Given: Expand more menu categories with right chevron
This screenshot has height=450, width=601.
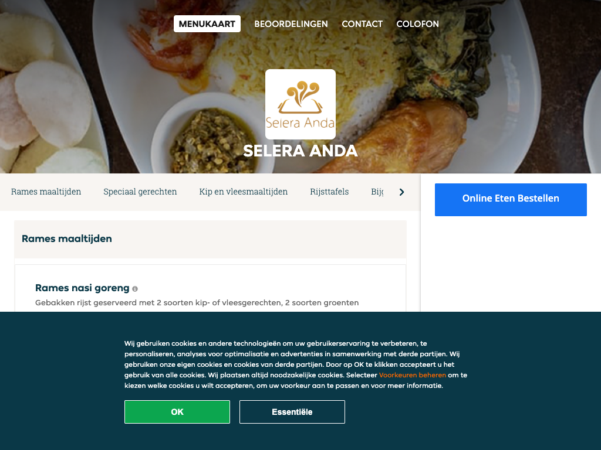Looking at the screenshot, I should [401, 192].
